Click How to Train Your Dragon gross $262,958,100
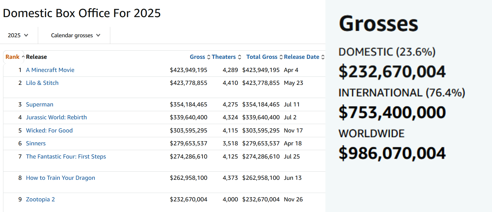Screen dimensions: 492x212 tap(188, 178)
